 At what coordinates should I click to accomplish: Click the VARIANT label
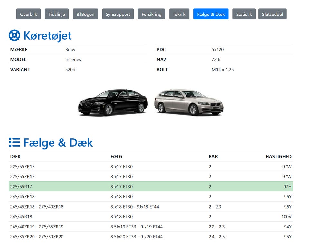20,69
